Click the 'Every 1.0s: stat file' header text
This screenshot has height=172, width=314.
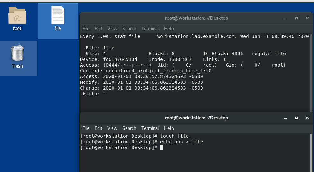[110, 37]
